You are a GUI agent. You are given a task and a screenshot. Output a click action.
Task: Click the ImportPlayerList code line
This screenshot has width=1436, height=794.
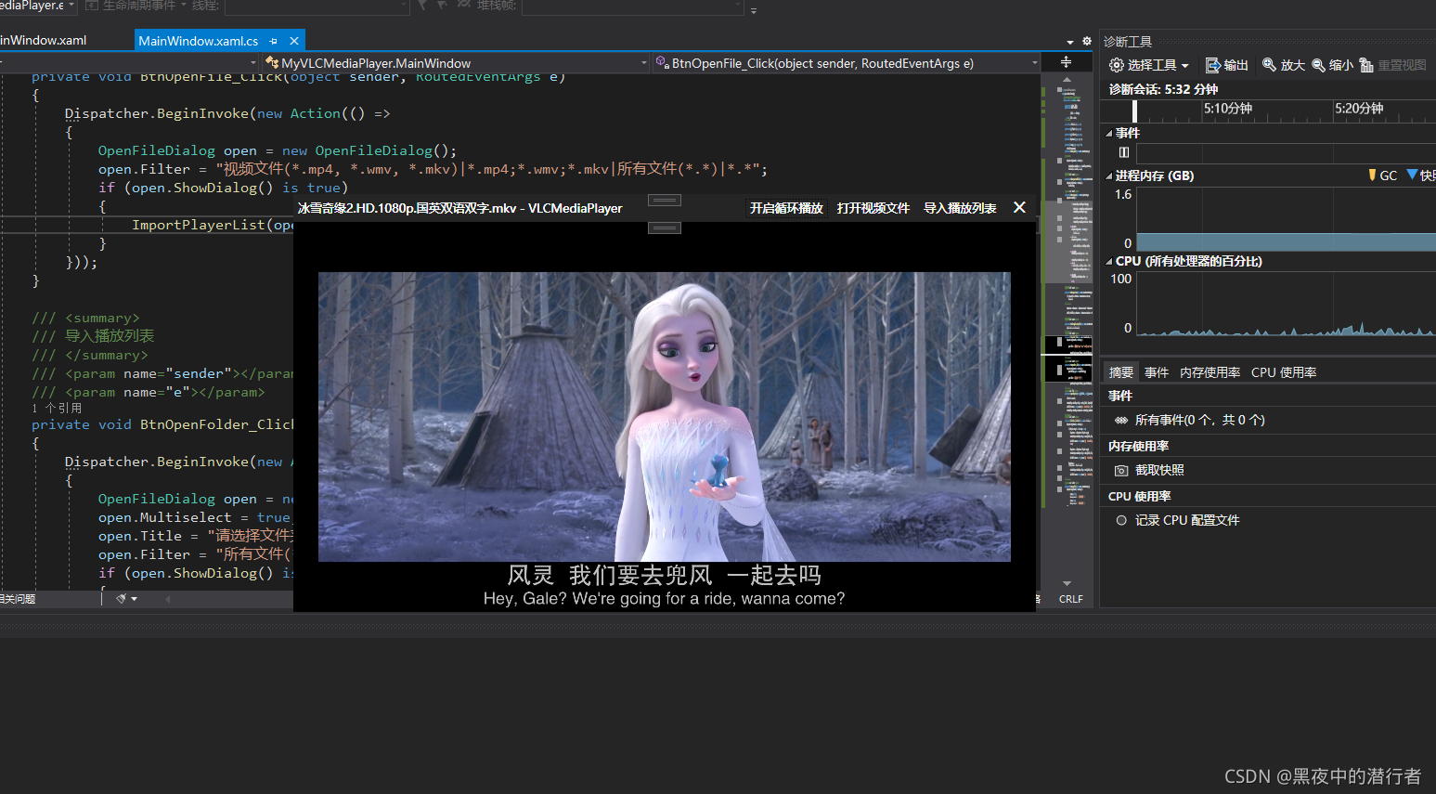point(213,225)
